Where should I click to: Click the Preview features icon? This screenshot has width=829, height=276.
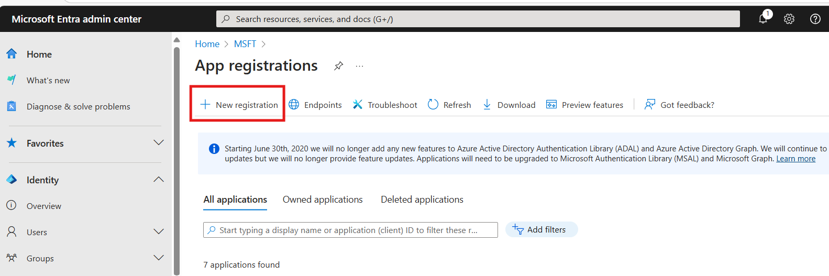pos(551,105)
